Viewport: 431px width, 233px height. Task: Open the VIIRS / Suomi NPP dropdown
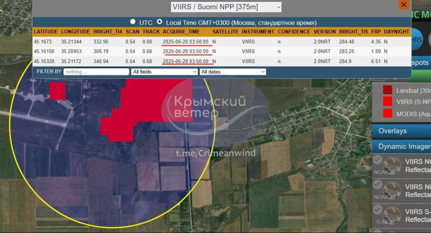(226, 7)
